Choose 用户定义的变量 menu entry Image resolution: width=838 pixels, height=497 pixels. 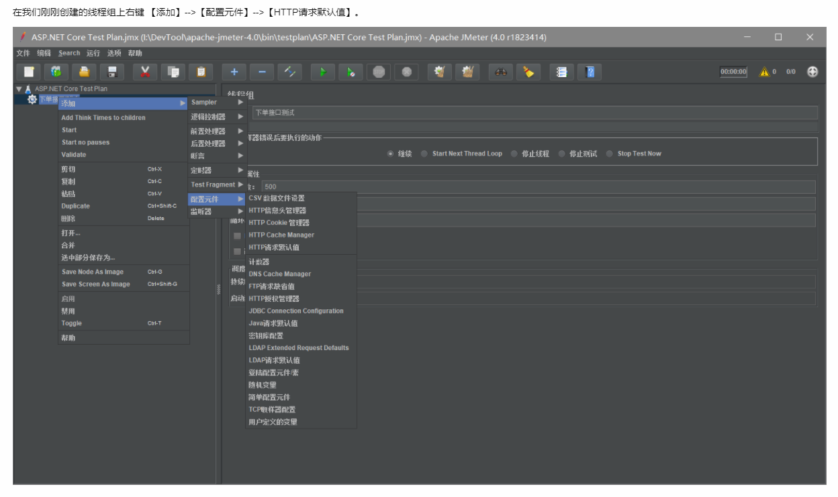(301, 422)
